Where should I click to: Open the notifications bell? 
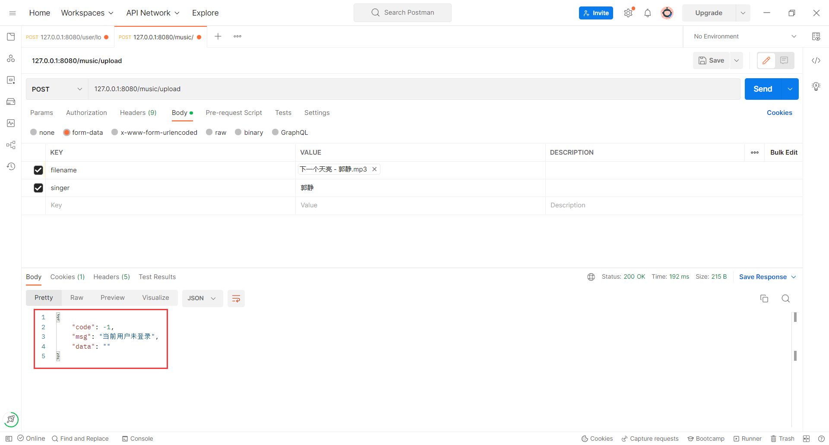point(648,13)
